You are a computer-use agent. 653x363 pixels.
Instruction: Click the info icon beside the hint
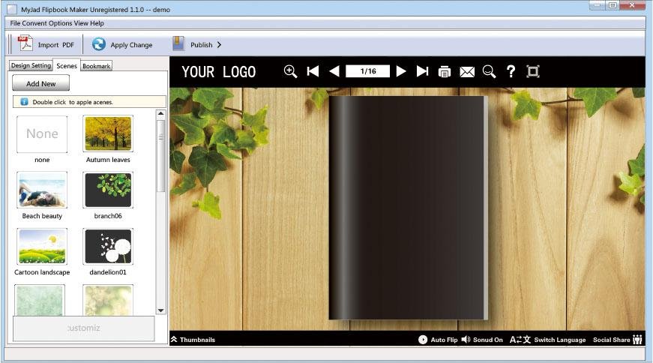[x=24, y=102]
